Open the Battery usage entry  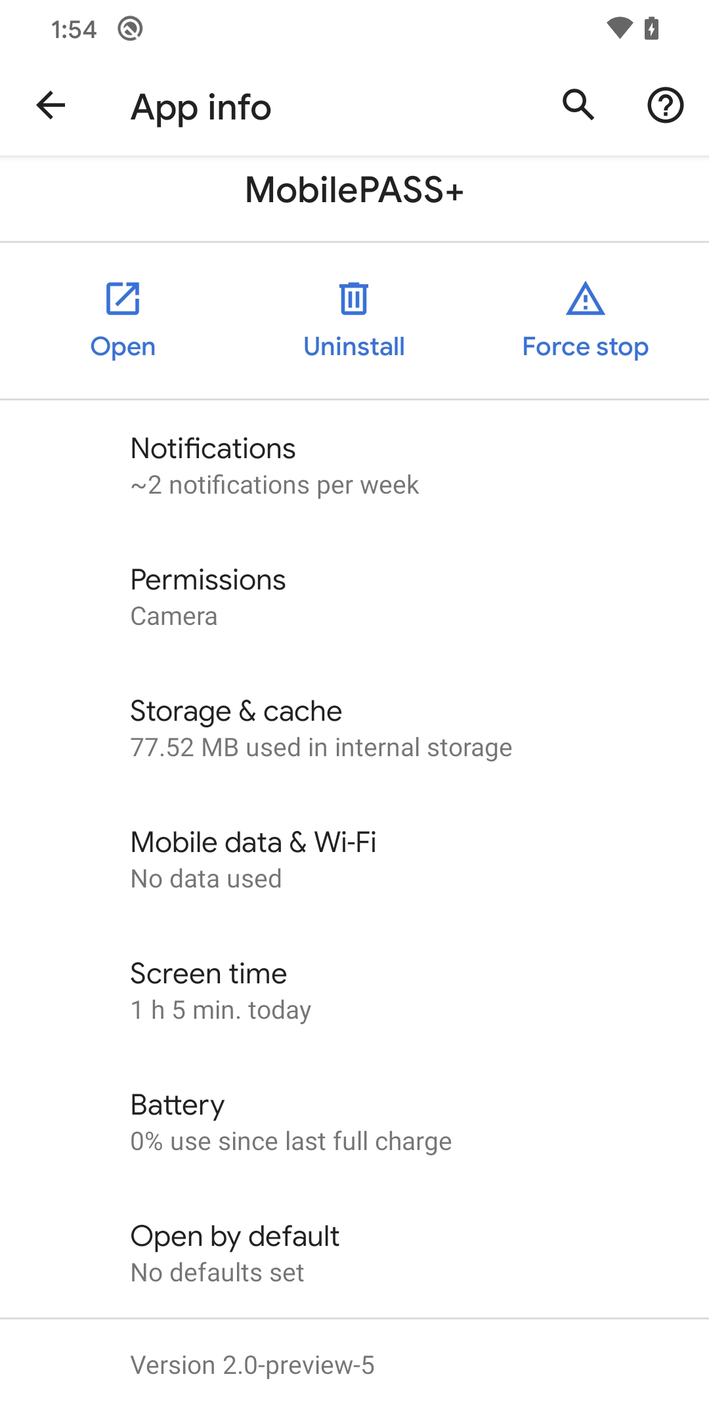coord(354,1122)
